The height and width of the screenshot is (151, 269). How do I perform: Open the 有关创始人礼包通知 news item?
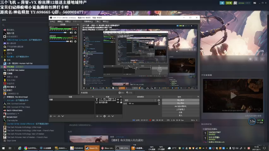pyautogui.click(x=127, y=140)
